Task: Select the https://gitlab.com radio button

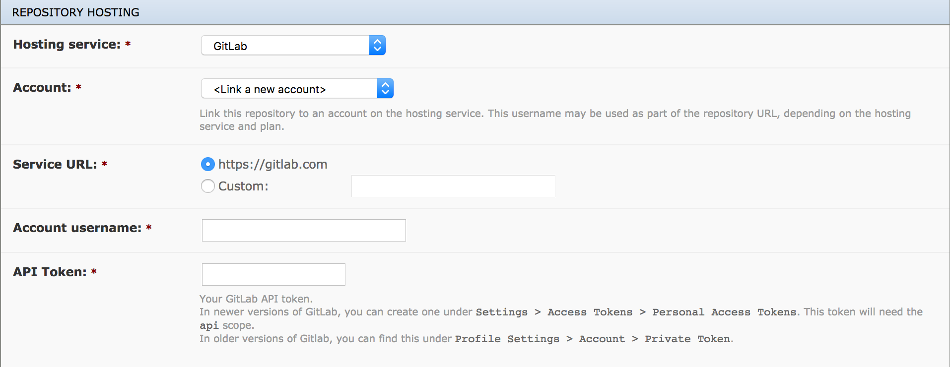Action: [x=208, y=164]
